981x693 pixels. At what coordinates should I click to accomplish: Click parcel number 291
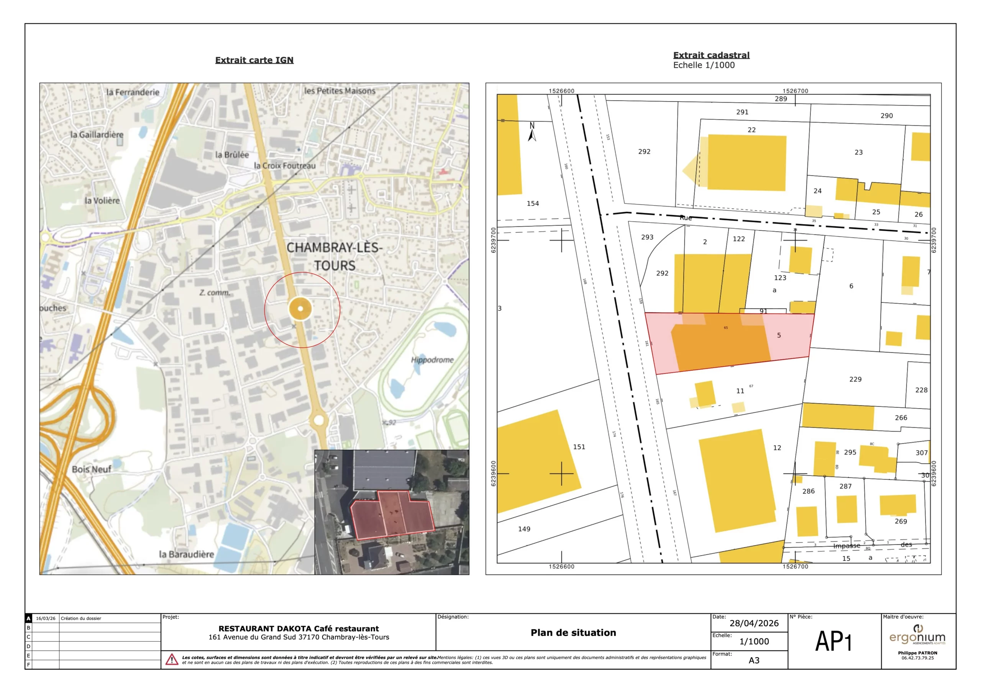pyautogui.click(x=742, y=112)
